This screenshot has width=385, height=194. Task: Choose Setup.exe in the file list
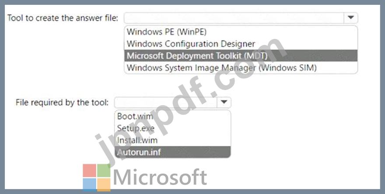pyautogui.click(x=173, y=128)
